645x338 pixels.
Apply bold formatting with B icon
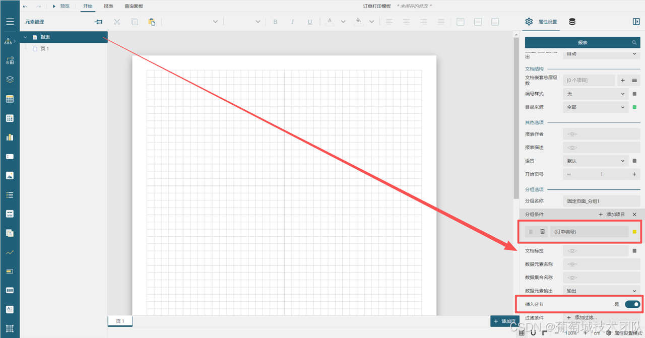click(275, 22)
